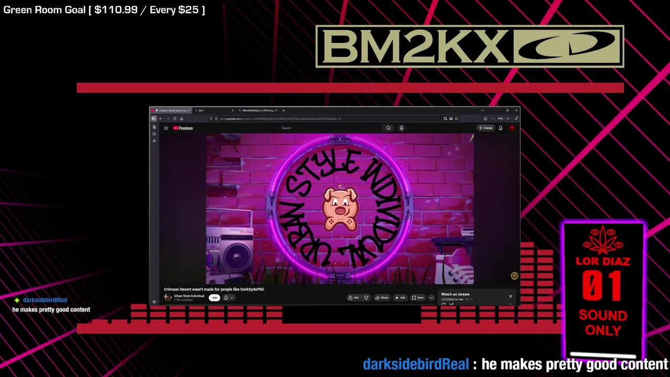This screenshot has width=670, height=377.
Task: Switch to the X browser tab
Action: pyautogui.click(x=214, y=110)
